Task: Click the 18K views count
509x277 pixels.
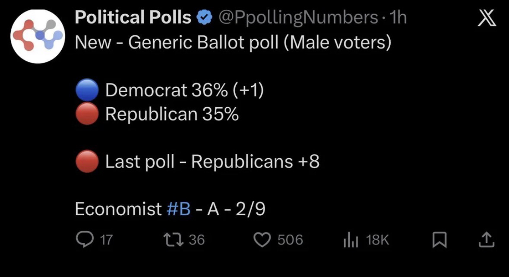Action: 377,240
